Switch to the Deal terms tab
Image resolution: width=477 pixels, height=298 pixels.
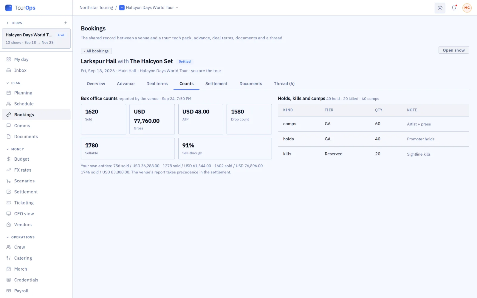[x=157, y=84]
